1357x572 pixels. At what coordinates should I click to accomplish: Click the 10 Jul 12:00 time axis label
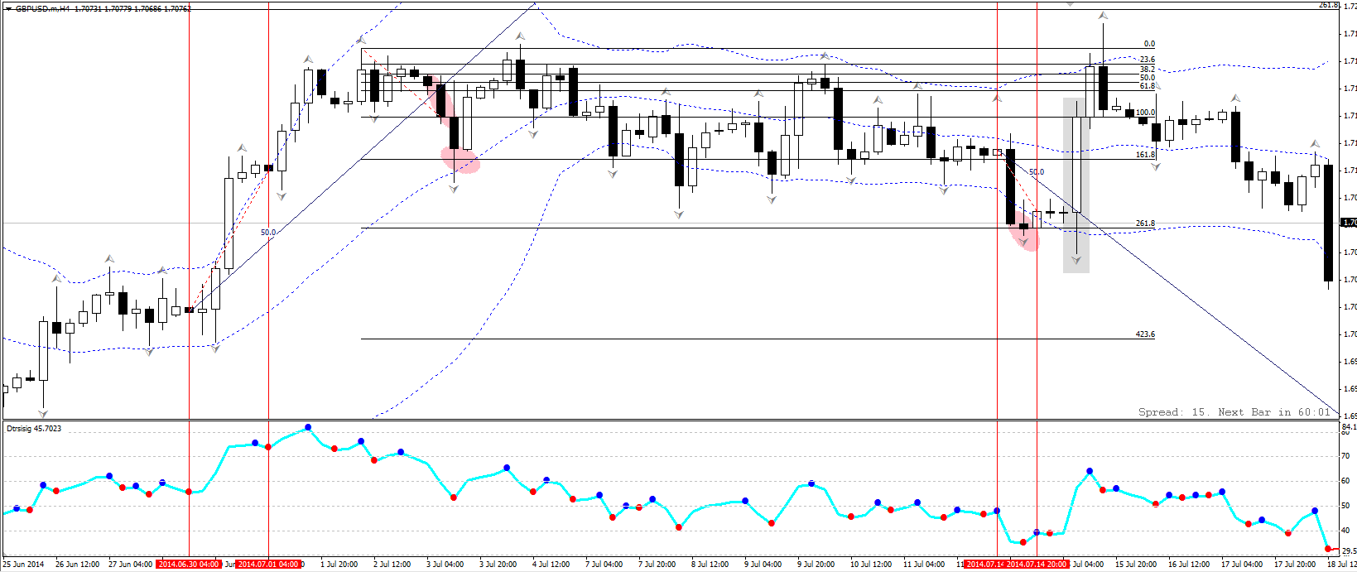tap(869, 565)
